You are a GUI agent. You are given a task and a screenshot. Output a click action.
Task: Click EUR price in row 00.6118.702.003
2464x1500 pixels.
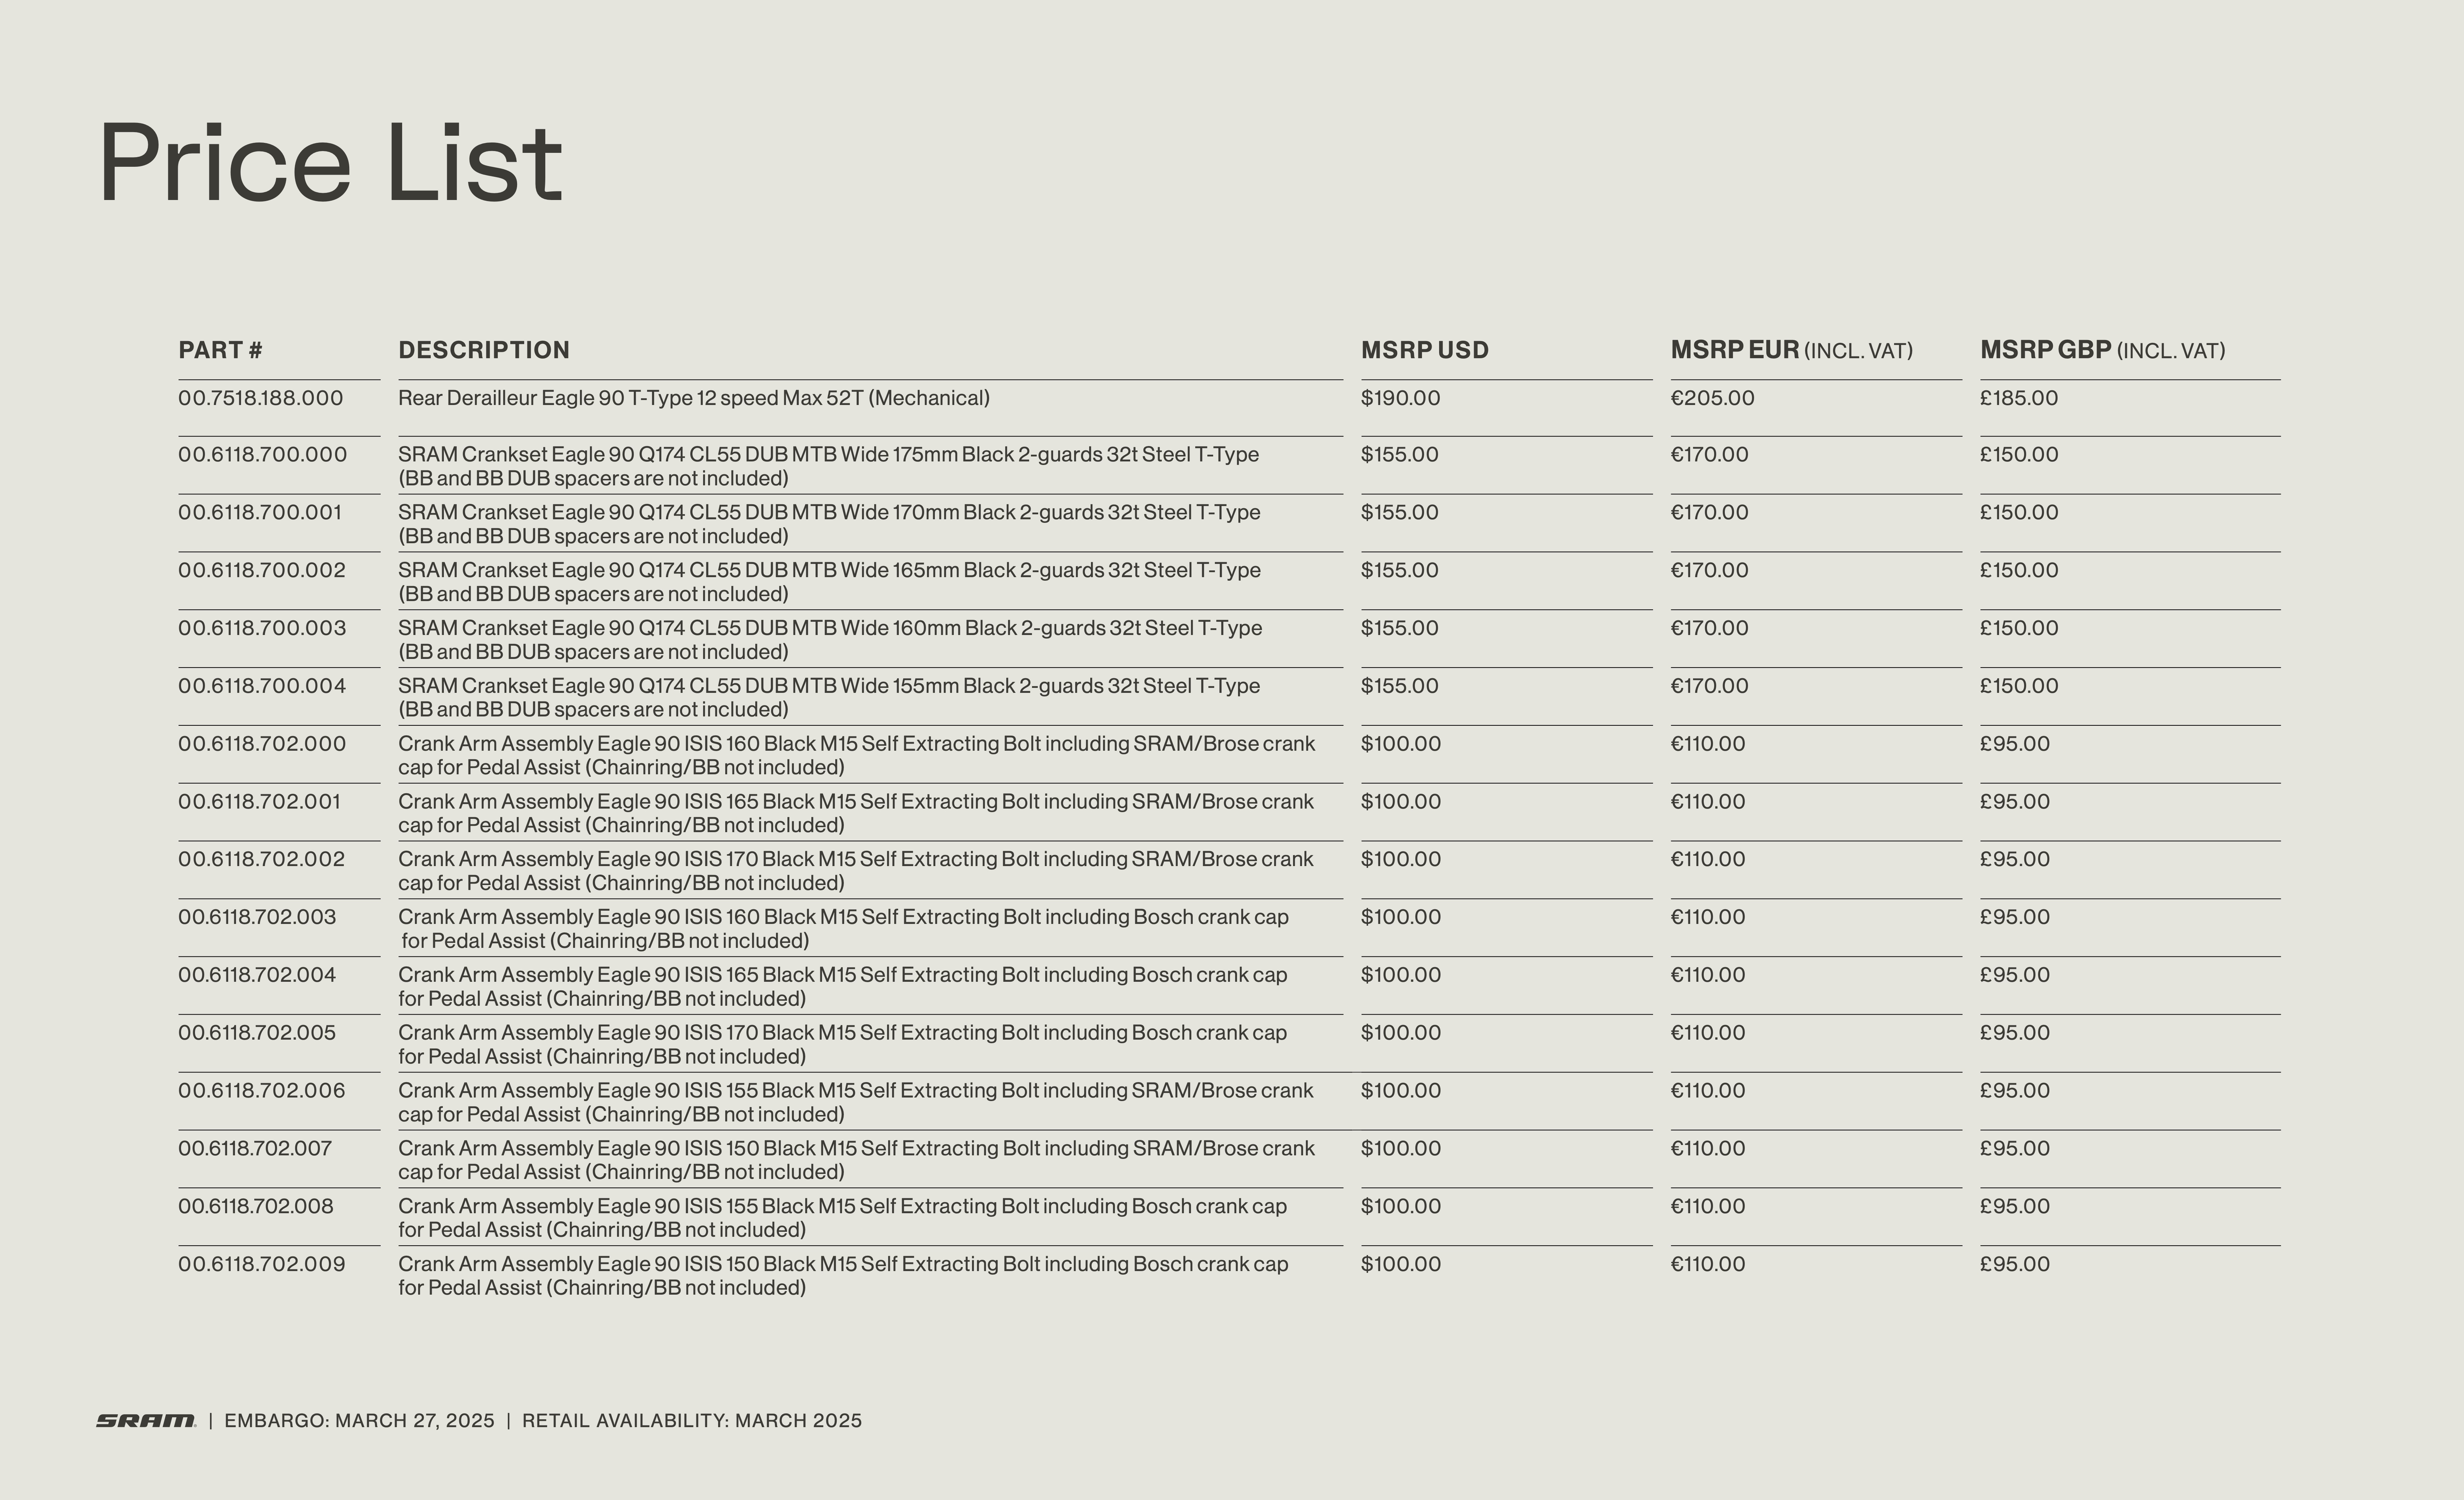(x=1708, y=917)
